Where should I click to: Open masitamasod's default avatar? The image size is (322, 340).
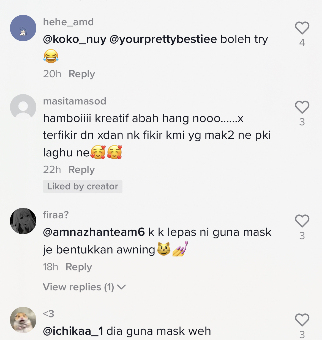click(x=23, y=107)
